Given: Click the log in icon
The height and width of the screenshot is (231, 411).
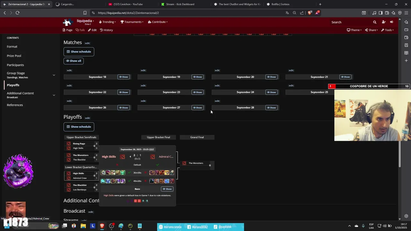Looking at the screenshot, I should click(x=391, y=22).
